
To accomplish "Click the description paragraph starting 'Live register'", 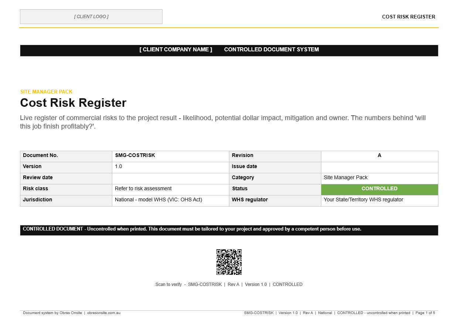I will click(x=223, y=122).
